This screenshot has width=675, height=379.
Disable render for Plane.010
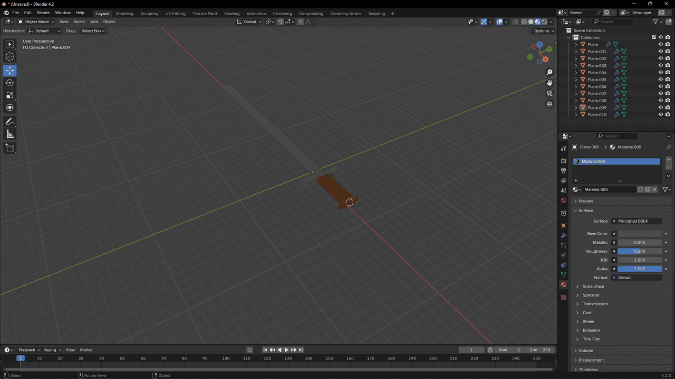pyautogui.click(x=668, y=115)
